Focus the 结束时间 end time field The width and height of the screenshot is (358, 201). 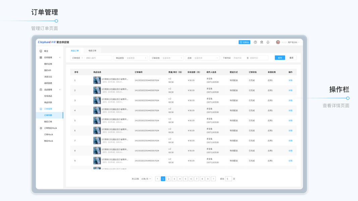click(x=254, y=58)
